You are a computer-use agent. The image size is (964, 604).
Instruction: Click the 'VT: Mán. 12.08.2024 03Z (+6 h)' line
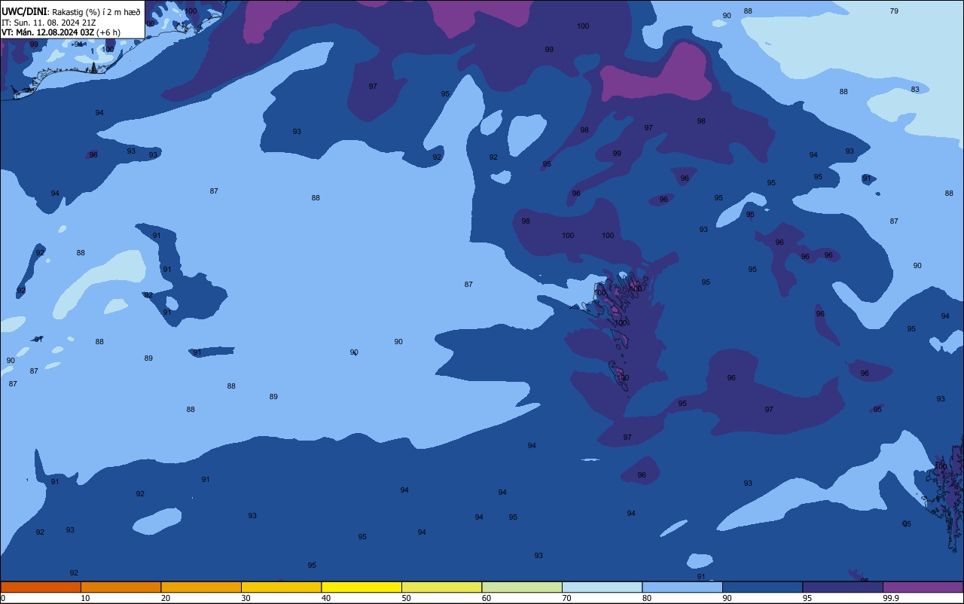[x=60, y=32]
